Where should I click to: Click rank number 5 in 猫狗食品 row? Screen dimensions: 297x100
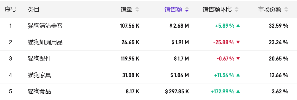(10, 92)
